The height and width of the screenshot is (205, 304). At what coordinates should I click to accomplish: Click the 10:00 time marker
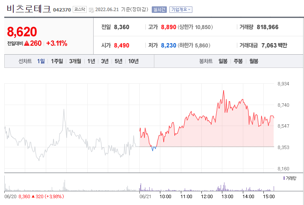pyautogui.click(x=165, y=196)
